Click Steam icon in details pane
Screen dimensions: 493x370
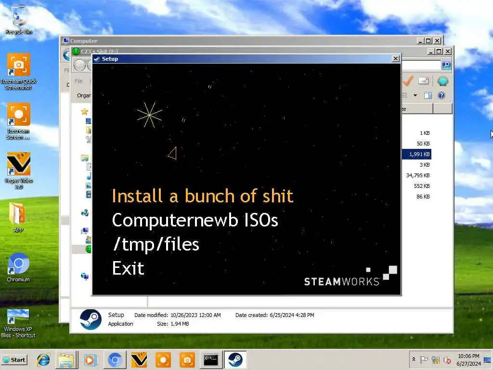[x=91, y=319]
